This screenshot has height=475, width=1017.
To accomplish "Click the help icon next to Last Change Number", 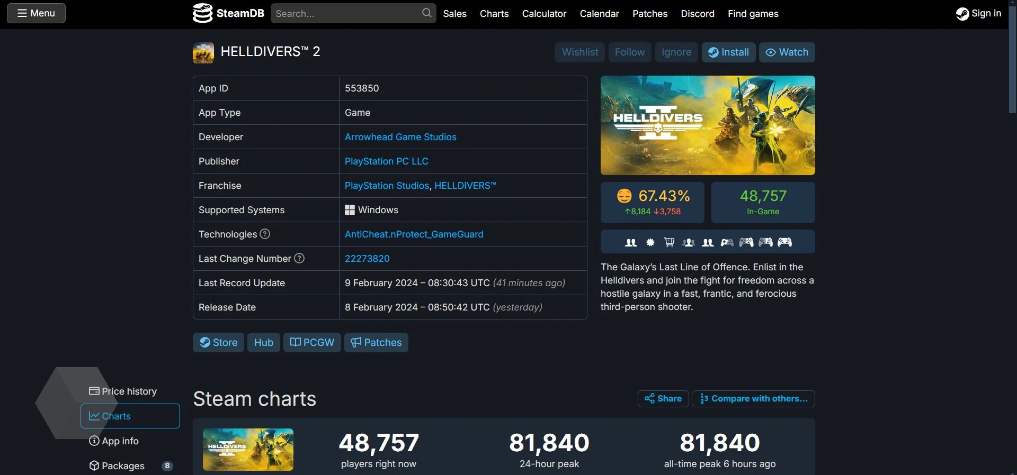I will 299,258.
